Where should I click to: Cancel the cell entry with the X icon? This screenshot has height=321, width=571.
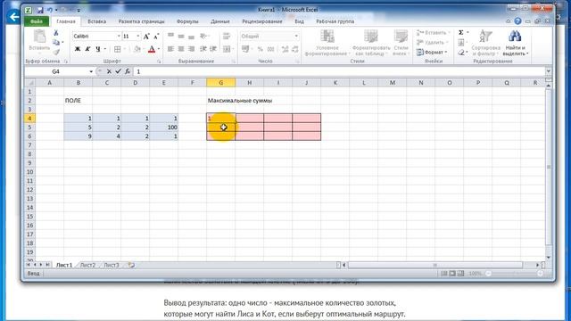(109, 71)
